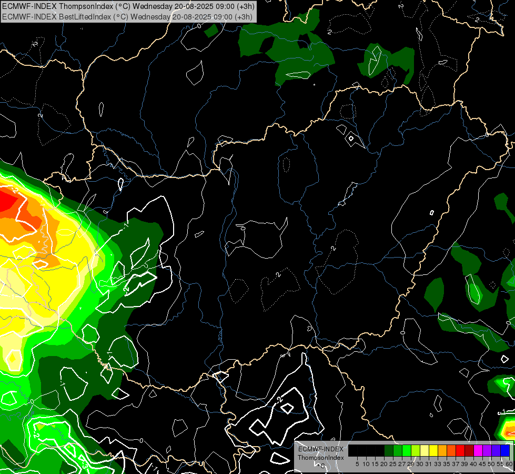Click the legend scale value 60
This screenshot has height=474, width=515.
[509, 464]
